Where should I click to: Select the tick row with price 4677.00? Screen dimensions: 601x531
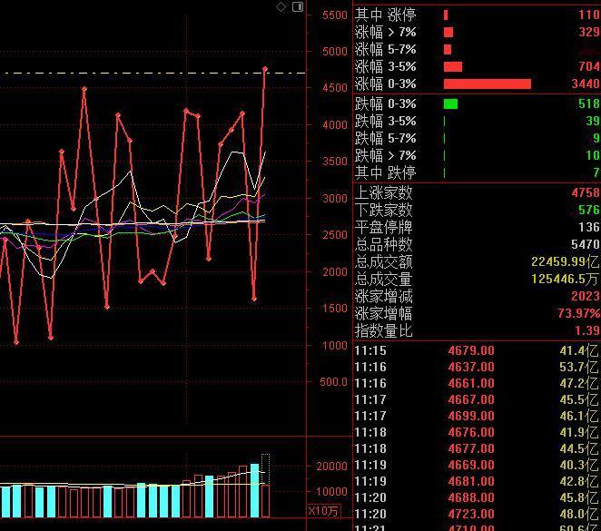[x=477, y=448]
